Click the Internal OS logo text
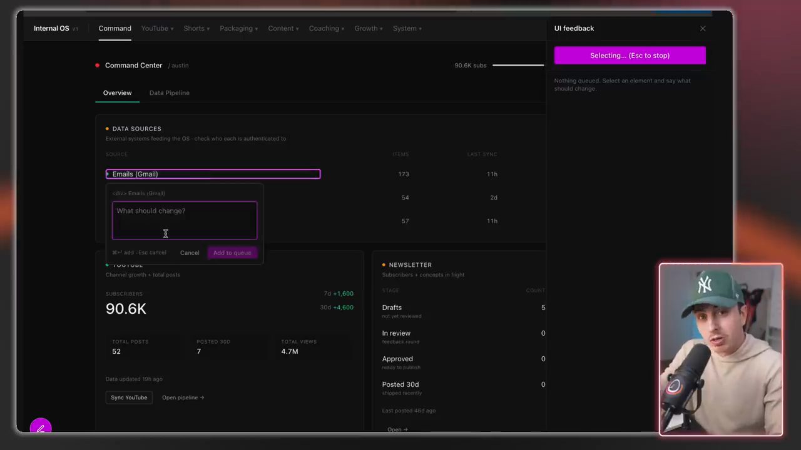The height and width of the screenshot is (450, 801). [x=51, y=29]
